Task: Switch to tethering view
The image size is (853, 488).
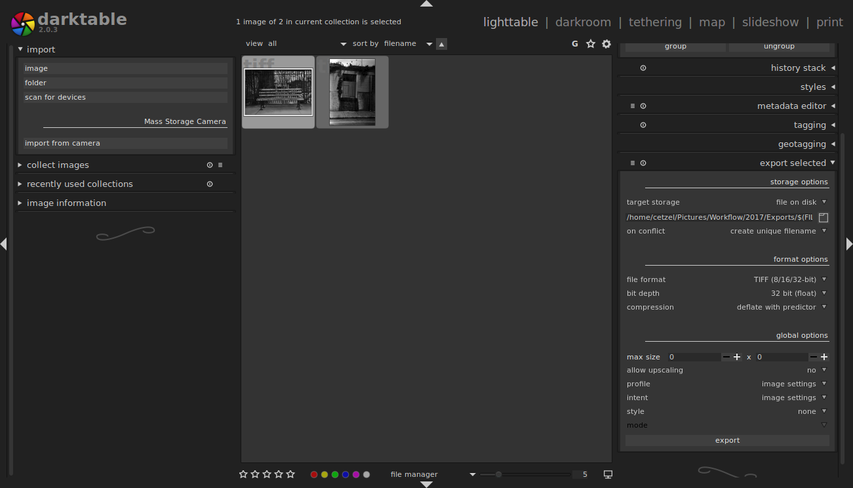Action: 655,22
